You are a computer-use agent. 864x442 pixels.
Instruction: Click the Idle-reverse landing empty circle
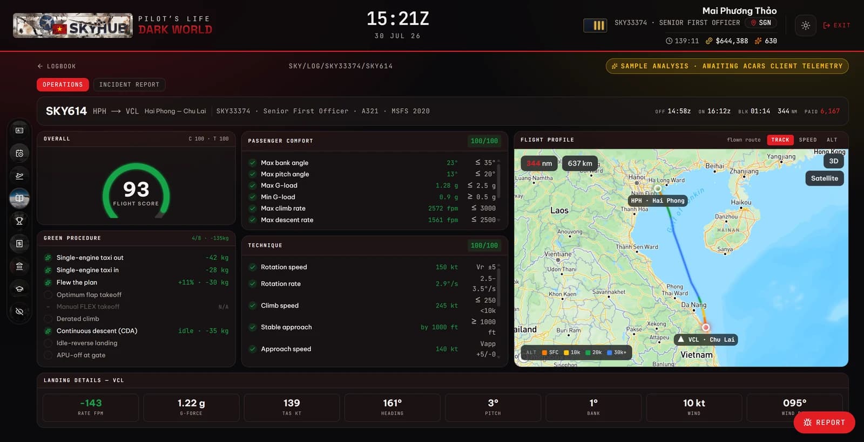(48, 343)
